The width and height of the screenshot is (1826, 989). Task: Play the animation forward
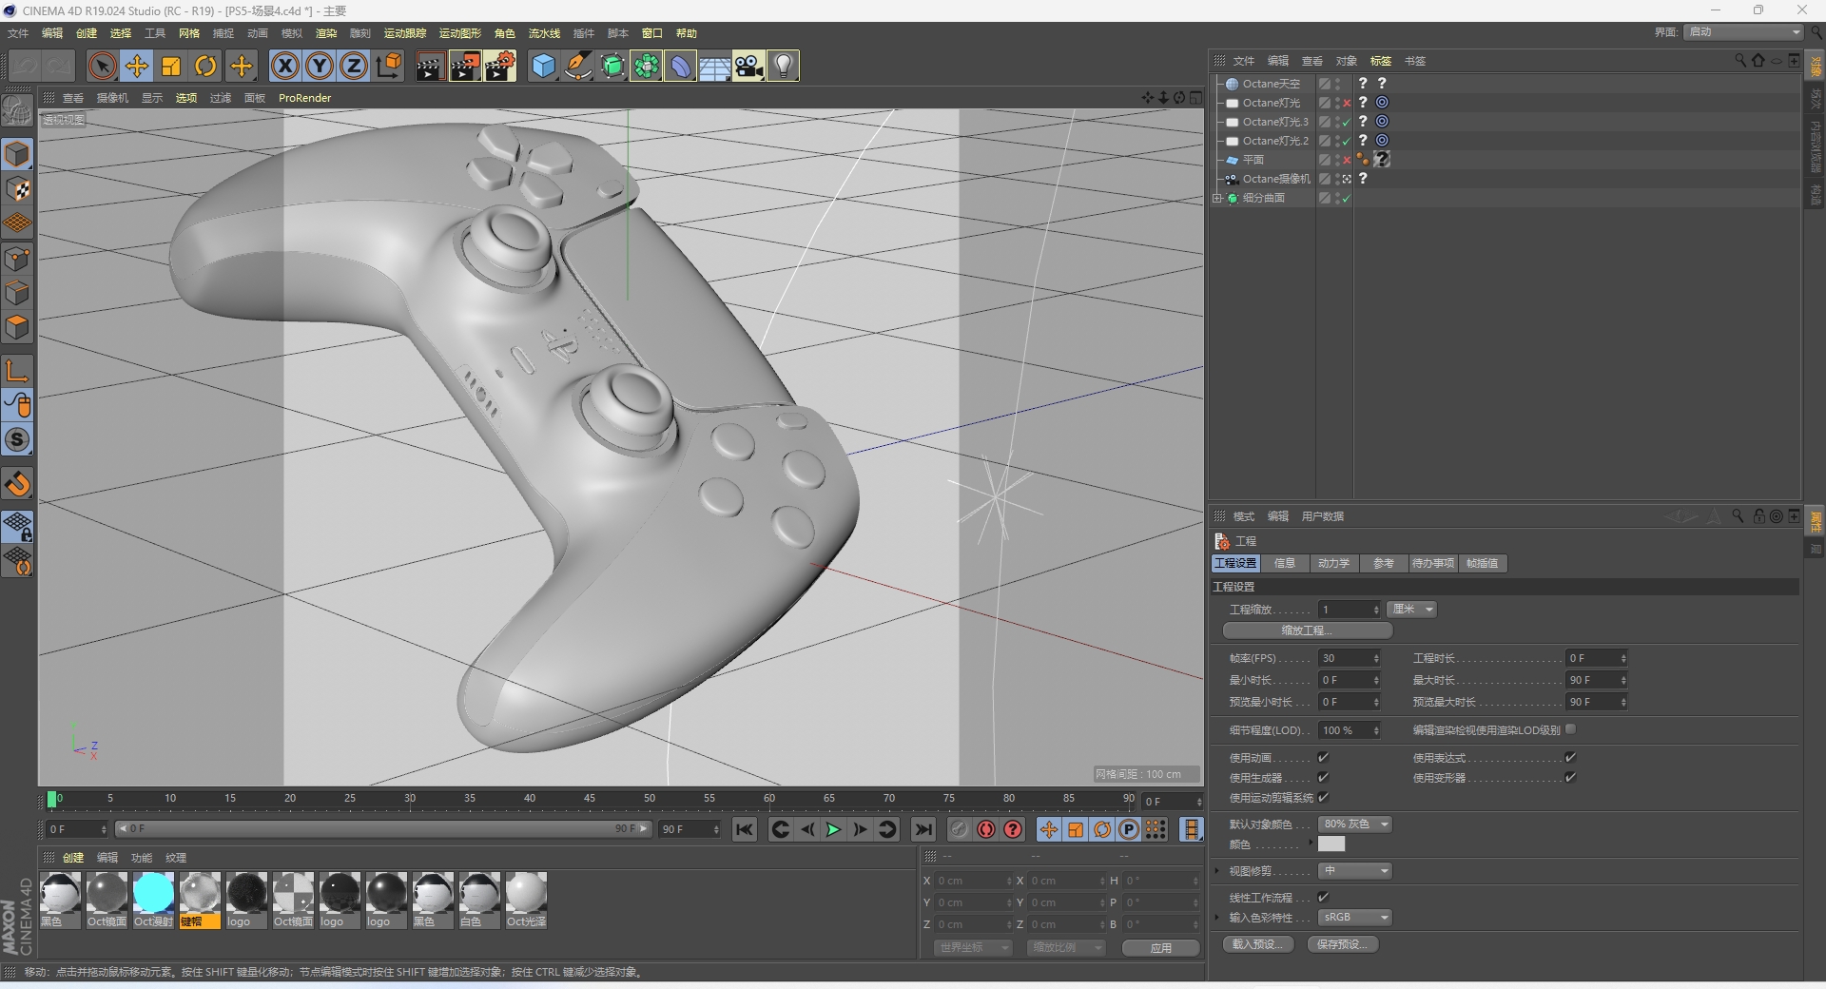coord(833,829)
